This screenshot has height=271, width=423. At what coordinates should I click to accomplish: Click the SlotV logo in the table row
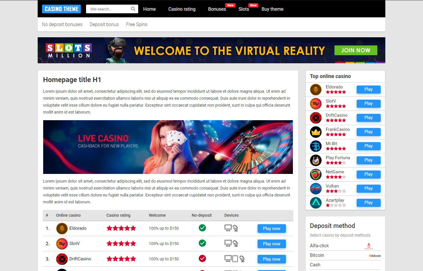(62, 244)
